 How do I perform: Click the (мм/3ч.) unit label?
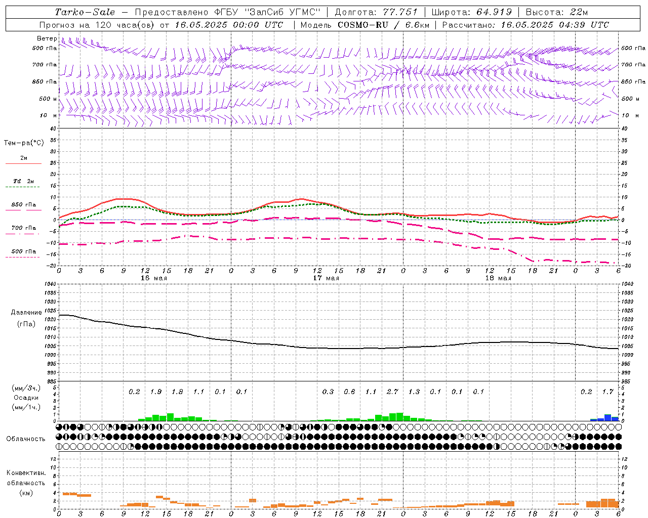coord(26,388)
